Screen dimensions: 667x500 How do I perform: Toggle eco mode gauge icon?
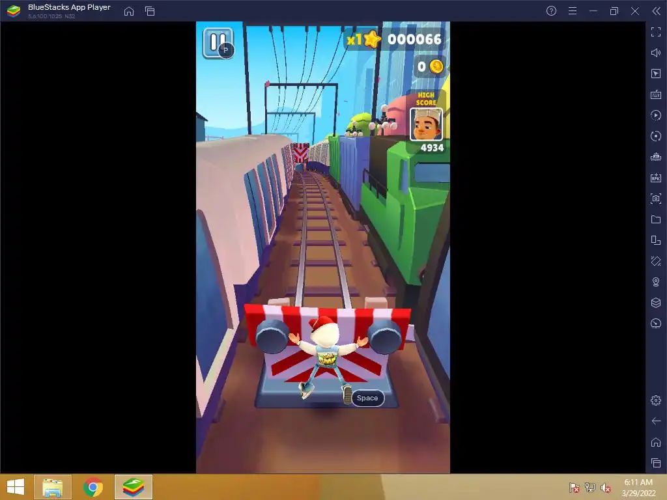click(656, 324)
